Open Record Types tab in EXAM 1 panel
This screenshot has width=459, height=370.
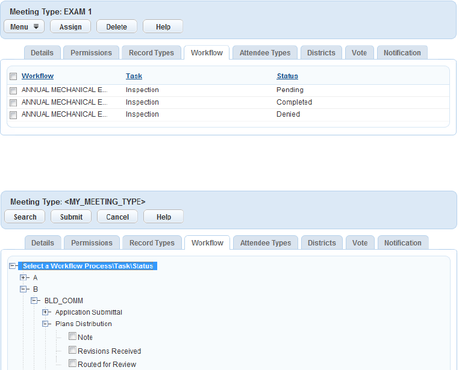(151, 52)
